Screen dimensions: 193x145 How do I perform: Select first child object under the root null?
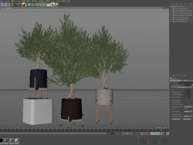(x=181, y=8)
